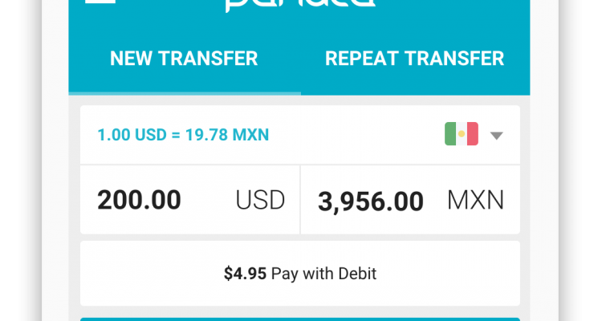This screenshot has width=602, height=321.
Task: Click the Pay with Debit text
Action: (x=323, y=274)
